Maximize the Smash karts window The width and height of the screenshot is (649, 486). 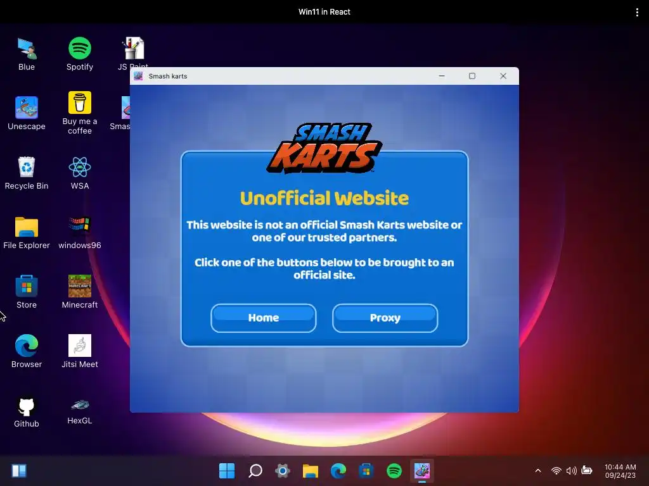[472, 76]
